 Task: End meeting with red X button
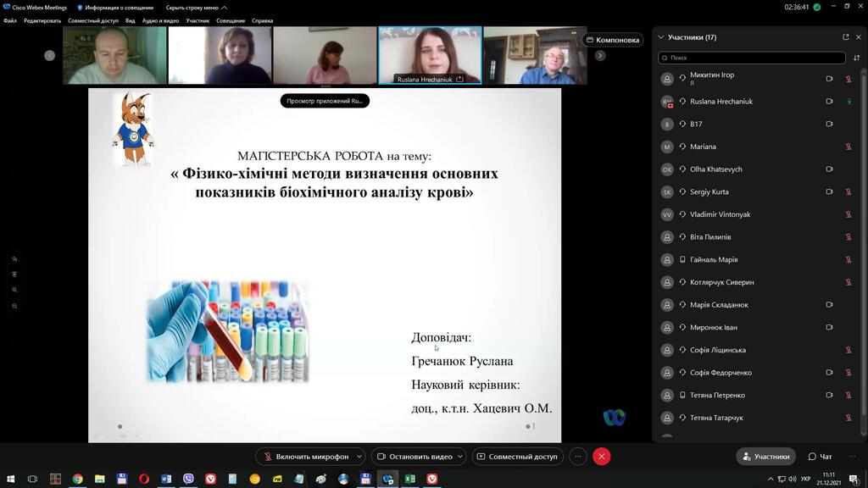coord(602,457)
